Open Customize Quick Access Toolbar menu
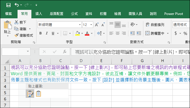This screenshot has width=190, height=108. coord(36,5)
